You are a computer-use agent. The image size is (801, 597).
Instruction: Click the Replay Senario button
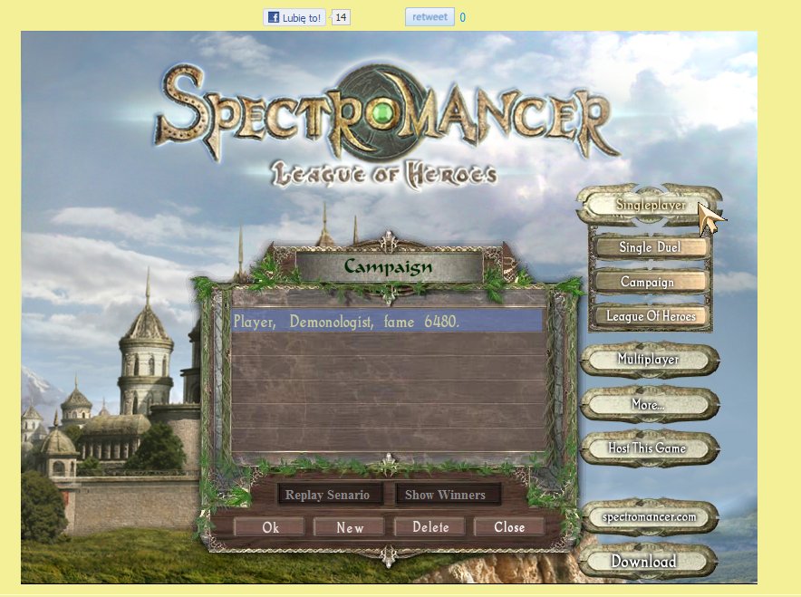pos(330,495)
